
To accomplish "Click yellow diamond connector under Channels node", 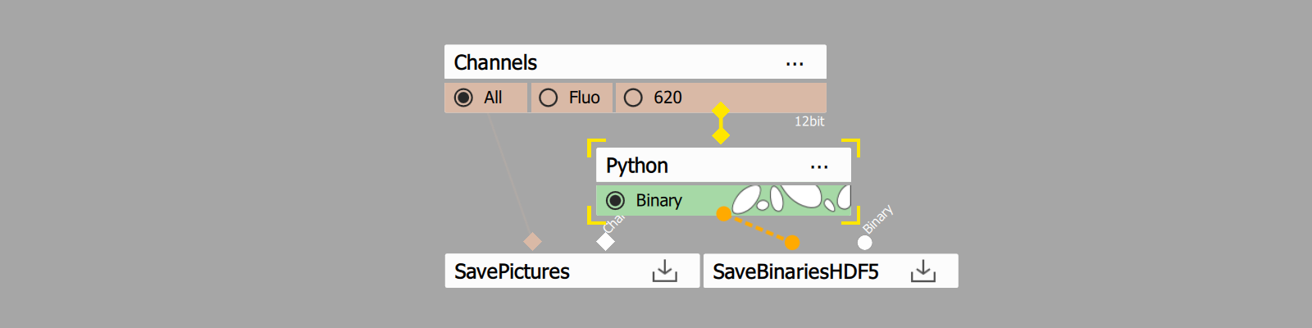I will tap(721, 111).
